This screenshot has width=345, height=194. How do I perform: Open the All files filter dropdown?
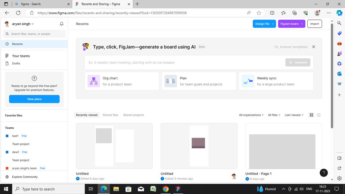pos(274,115)
